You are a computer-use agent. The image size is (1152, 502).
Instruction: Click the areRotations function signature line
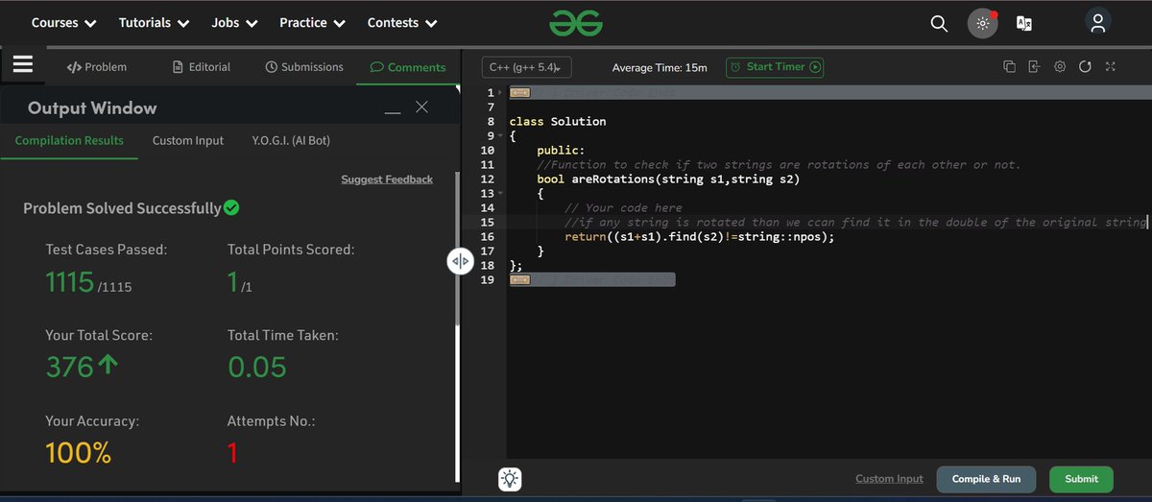click(668, 179)
